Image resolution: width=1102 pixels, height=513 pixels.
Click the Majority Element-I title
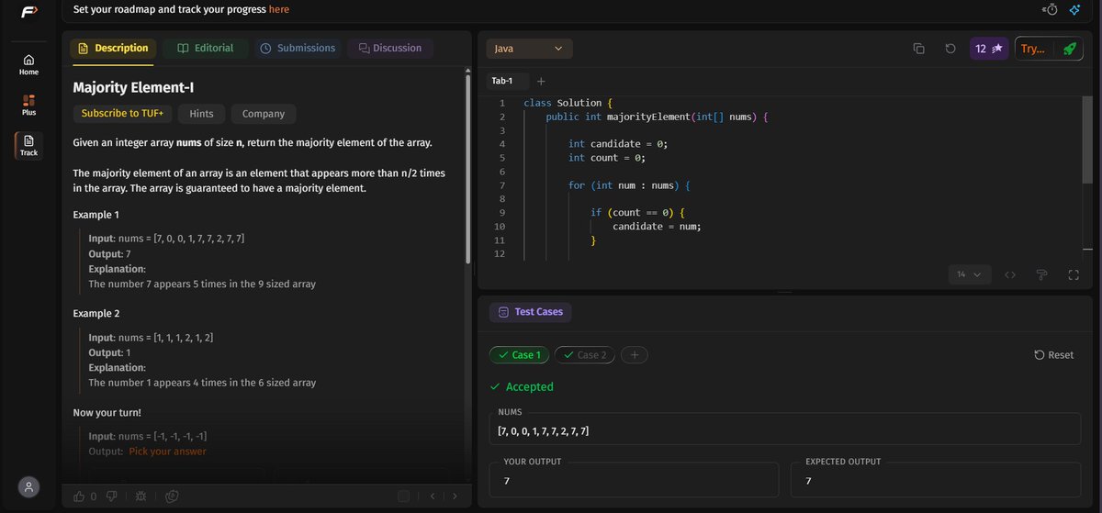133,87
